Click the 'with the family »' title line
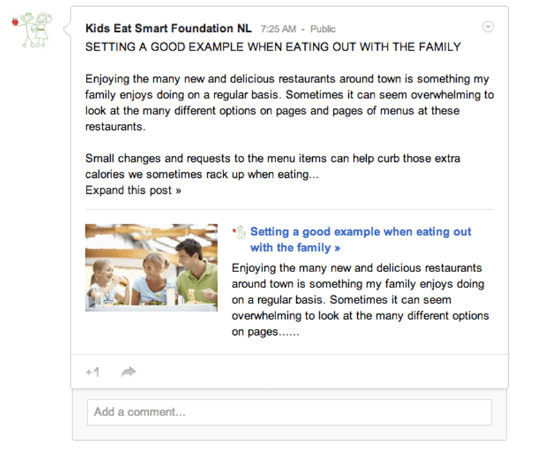This screenshot has width=535, height=457. 295,247
